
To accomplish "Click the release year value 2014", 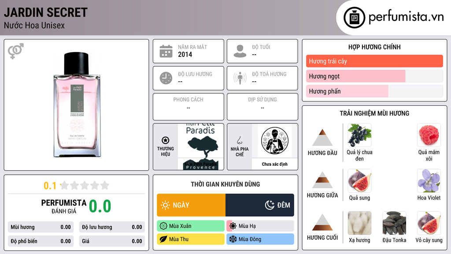I will pyautogui.click(x=185, y=54).
